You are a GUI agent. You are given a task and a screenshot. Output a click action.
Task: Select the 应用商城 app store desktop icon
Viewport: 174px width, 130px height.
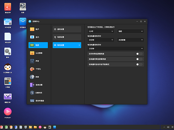point(23,23)
